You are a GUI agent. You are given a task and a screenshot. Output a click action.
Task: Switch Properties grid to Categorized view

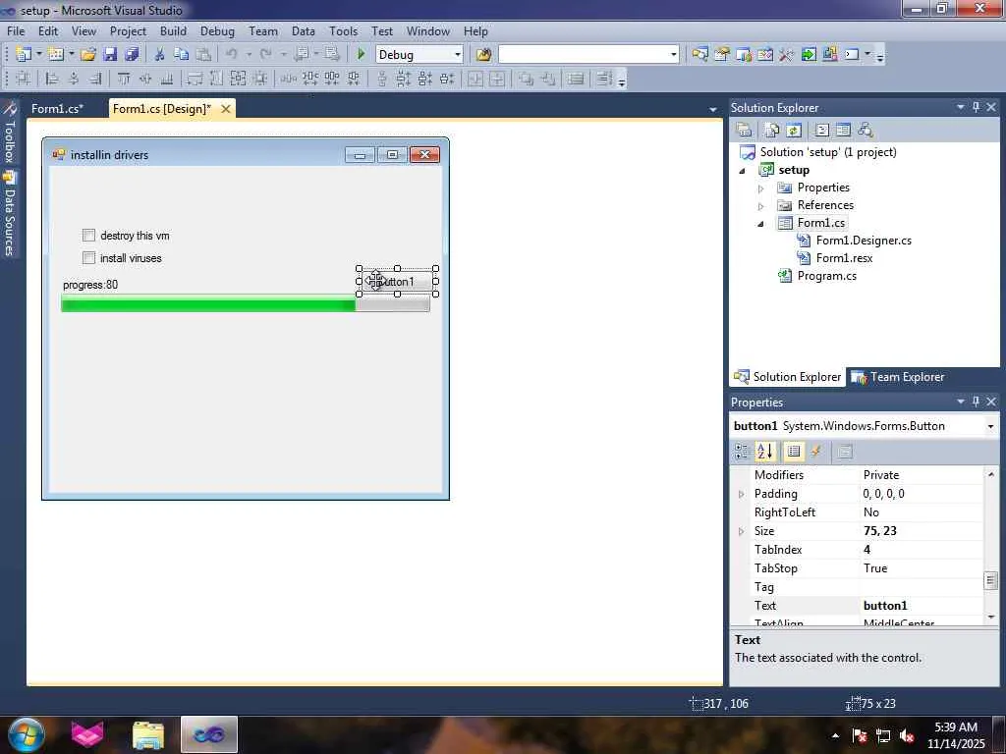pos(743,452)
